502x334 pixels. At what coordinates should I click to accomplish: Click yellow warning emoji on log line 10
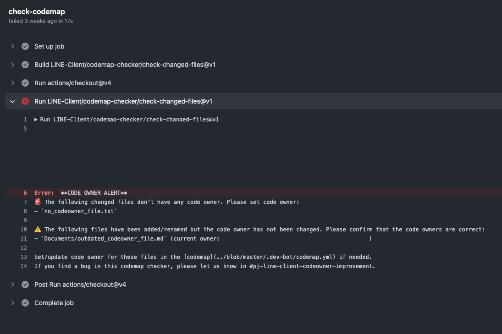[38, 230]
